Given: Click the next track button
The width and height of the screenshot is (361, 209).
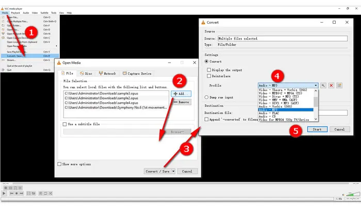Looking at the screenshot, I should [22, 194].
